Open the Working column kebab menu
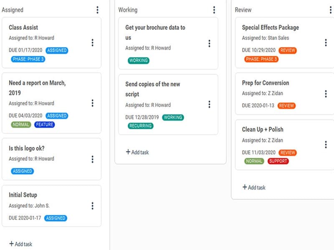 pyautogui.click(x=214, y=10)
